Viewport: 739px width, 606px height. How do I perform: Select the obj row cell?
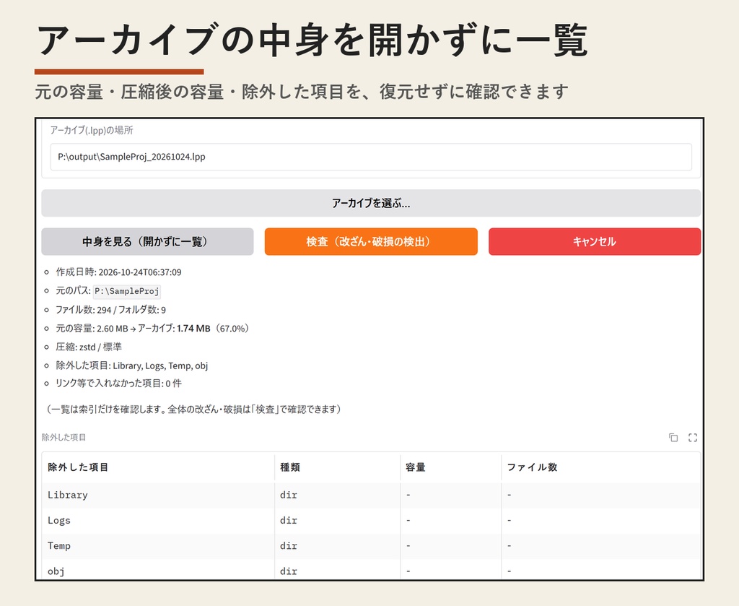point(158,571)
